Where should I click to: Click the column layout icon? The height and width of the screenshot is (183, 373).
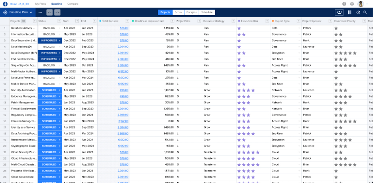350,12
